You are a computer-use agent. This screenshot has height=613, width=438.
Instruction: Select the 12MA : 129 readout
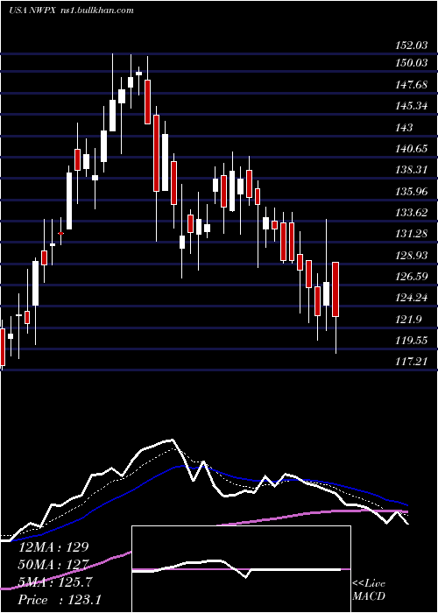pyautogui.click(x=53, y=547)
